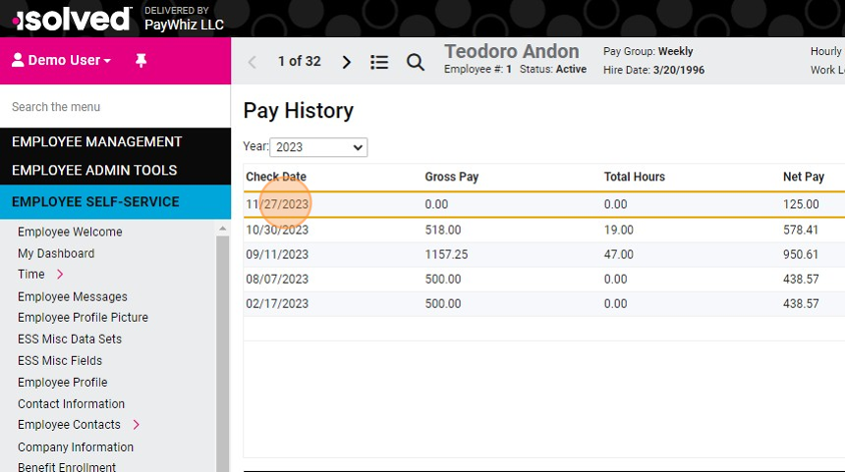The width and height of the screenshot is (845, 472).
Task: Open Employee Profile Picture
Action: click(83, 317)
